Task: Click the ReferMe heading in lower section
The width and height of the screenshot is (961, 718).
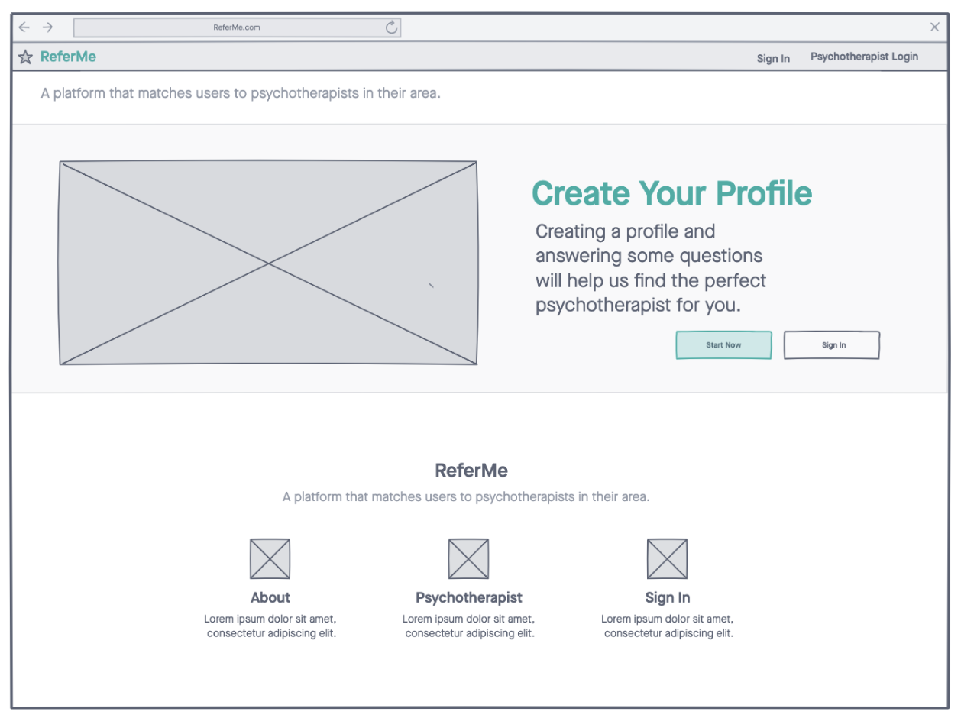Action: click(x=471, y=470)
